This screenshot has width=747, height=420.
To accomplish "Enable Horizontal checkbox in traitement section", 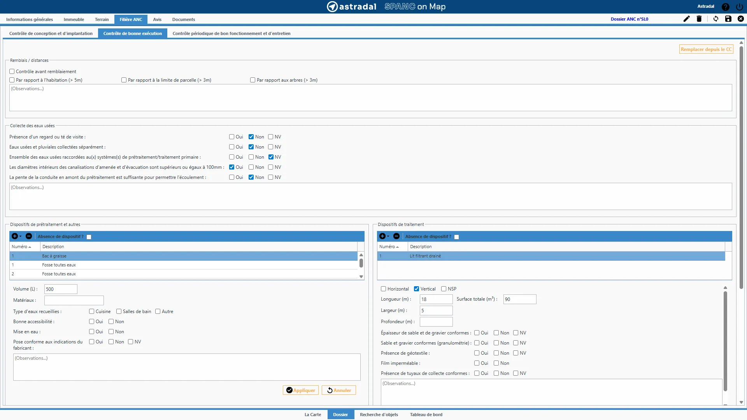I will 384,289.
